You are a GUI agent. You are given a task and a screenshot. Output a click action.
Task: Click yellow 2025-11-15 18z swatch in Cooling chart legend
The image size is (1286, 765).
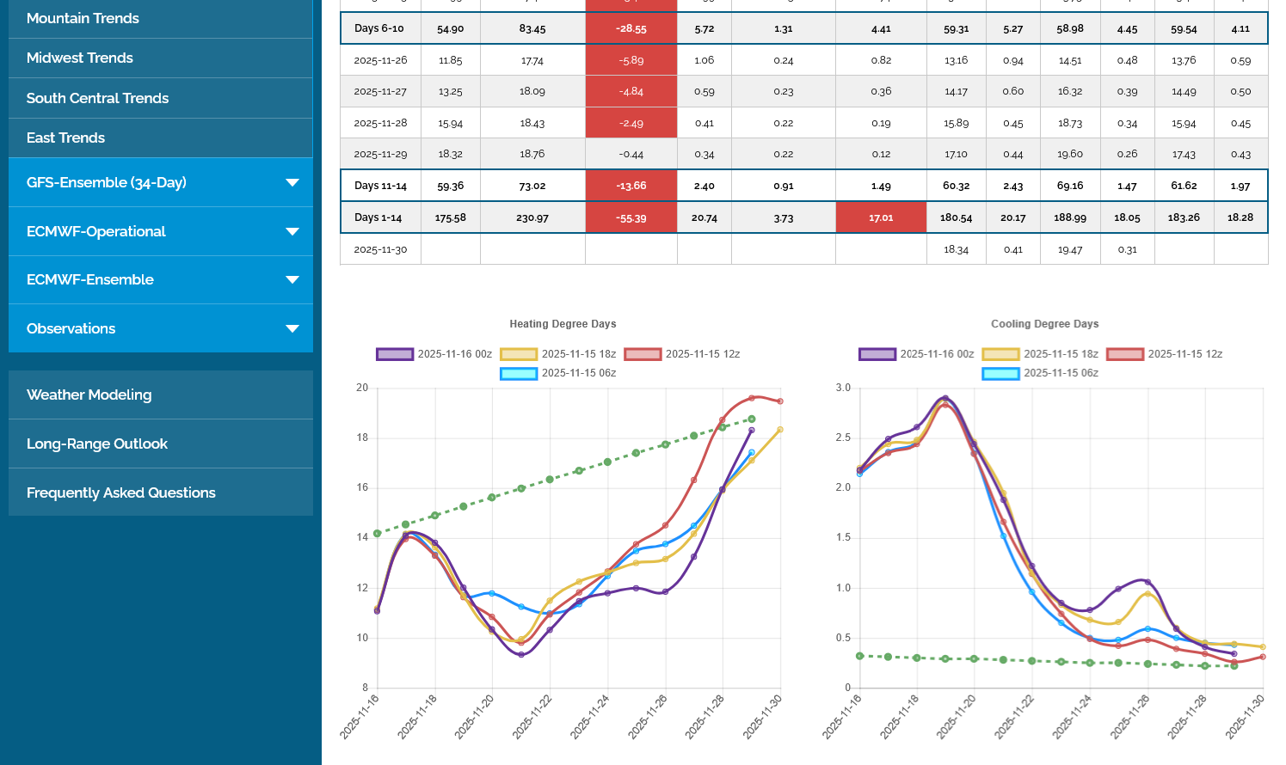[1000, 354]
